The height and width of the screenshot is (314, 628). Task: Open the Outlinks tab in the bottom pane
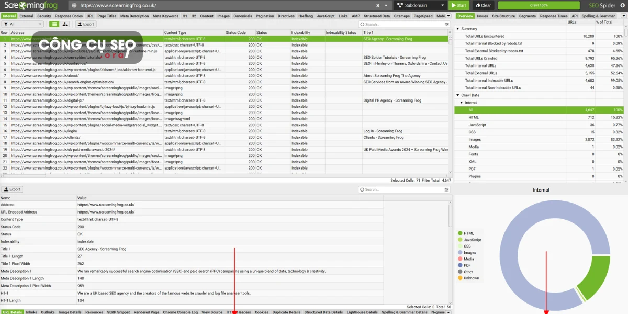coord(48,312)
